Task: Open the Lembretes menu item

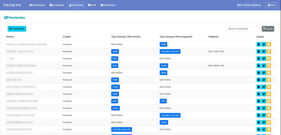Action: point(57,5)
